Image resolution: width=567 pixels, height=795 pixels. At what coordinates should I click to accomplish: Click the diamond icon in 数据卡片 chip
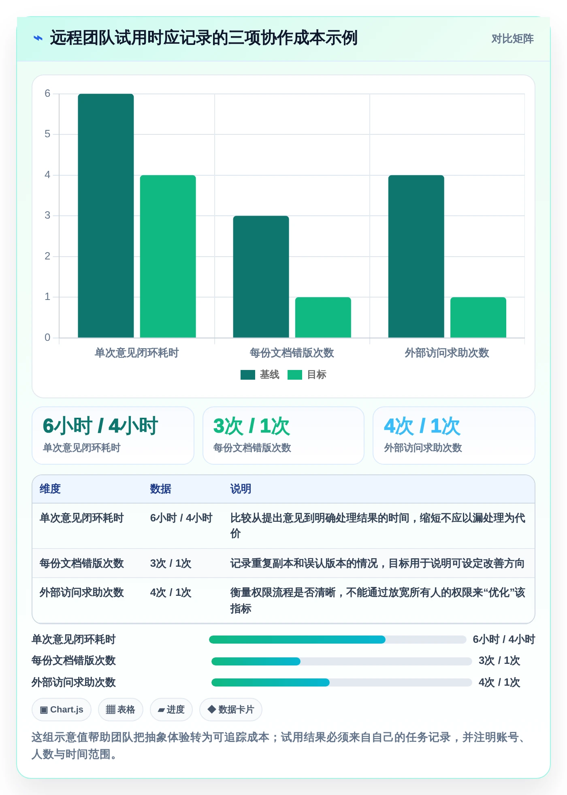(211, 709)
